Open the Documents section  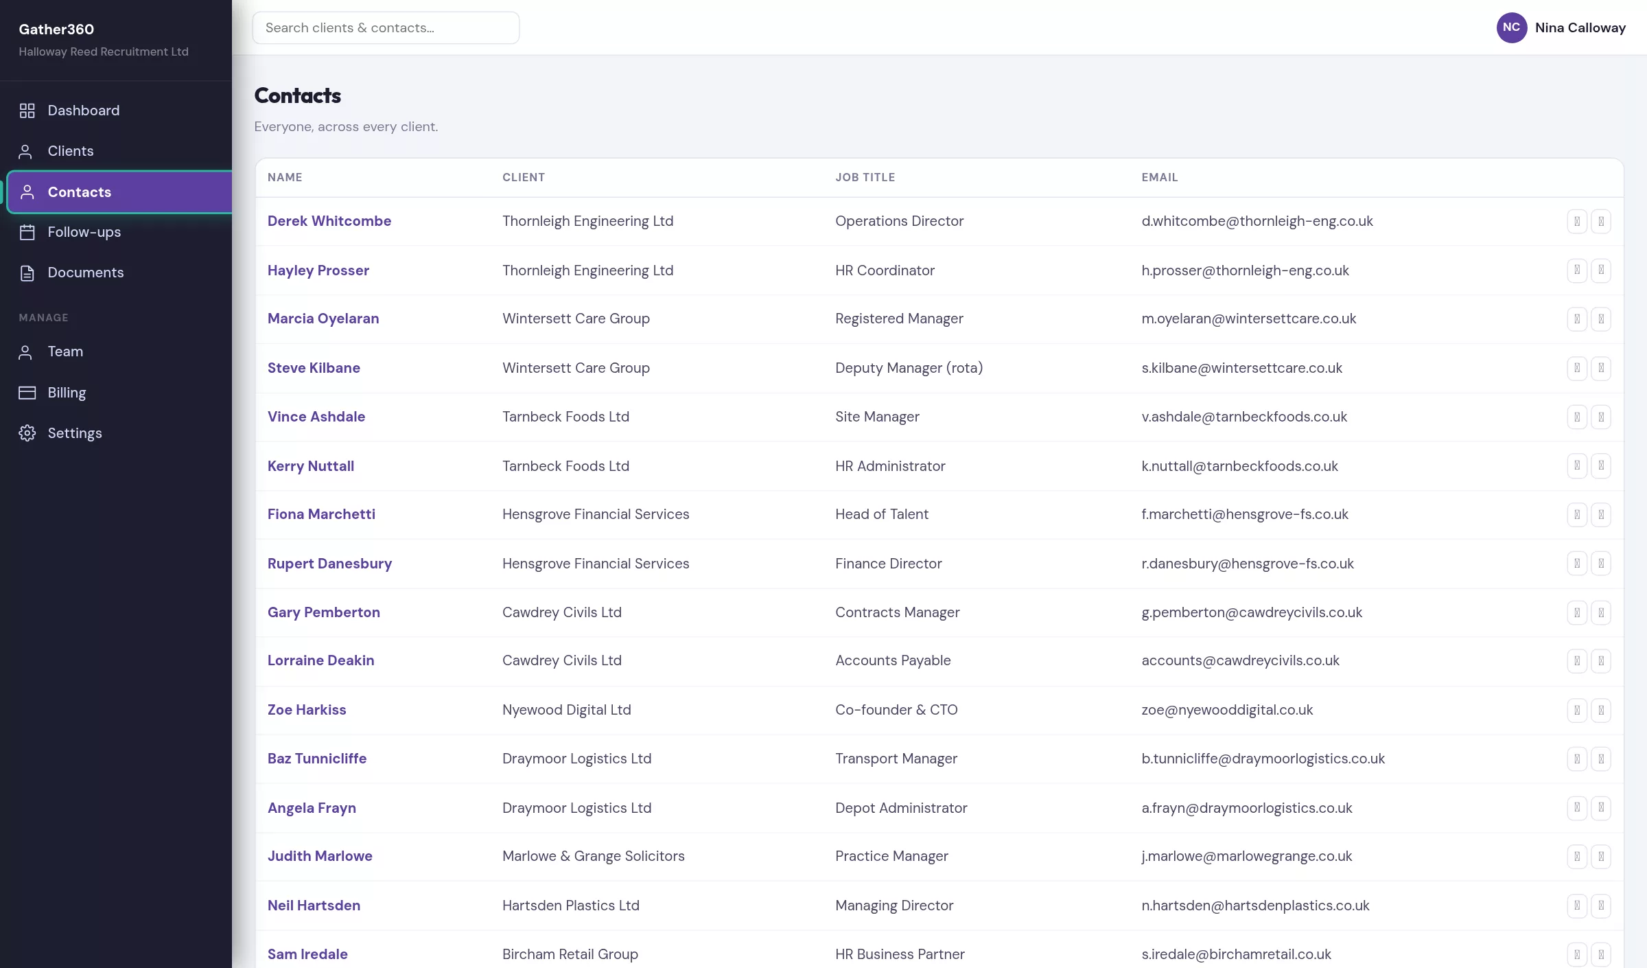click(x=120, y=273)
